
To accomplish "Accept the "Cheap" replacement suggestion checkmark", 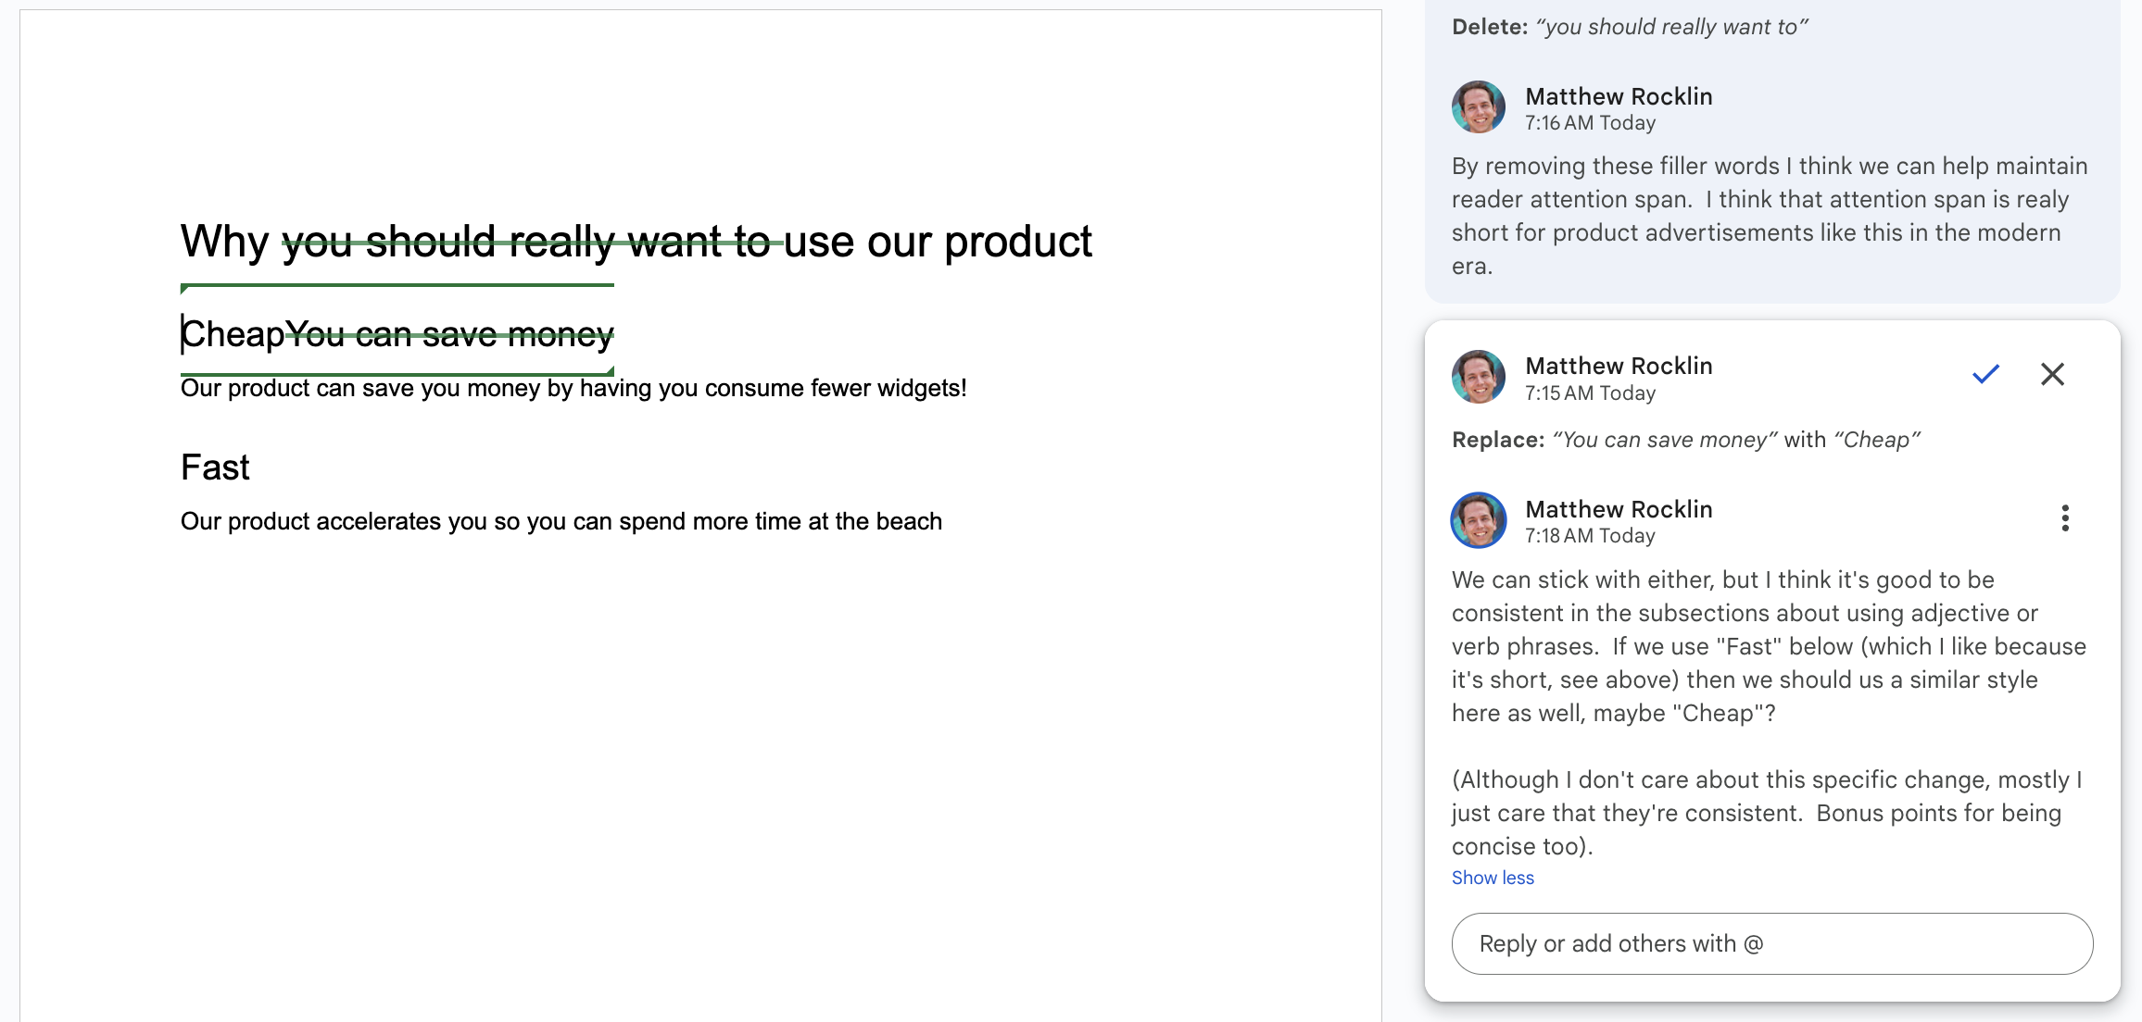I will point(1985,374).
